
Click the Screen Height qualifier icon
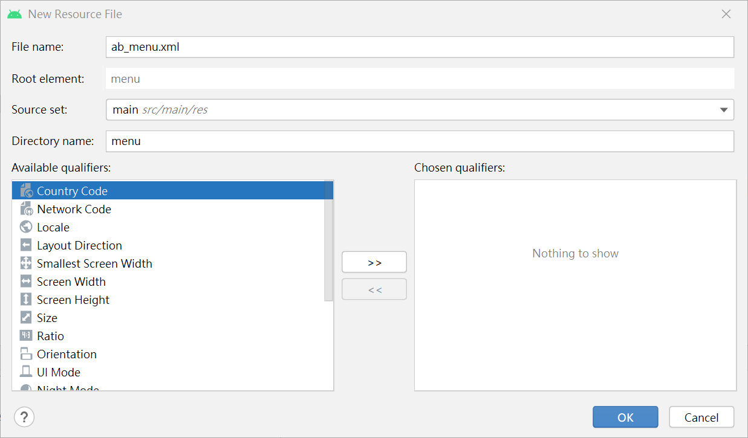click(x=25, y=299)
